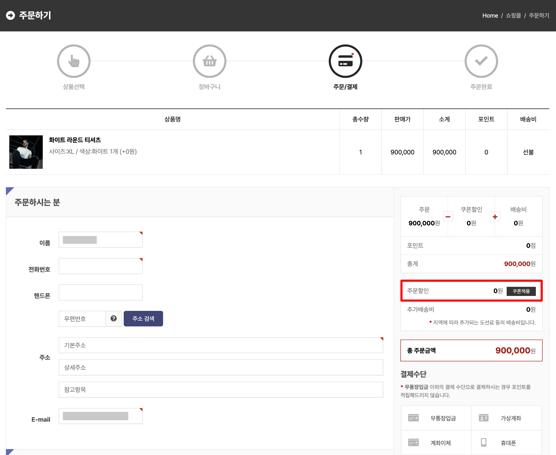Viewport: 556px width, 455px height.
Task: Click the arrow icon beside 주문하기 title
Action: click(10, 15)
